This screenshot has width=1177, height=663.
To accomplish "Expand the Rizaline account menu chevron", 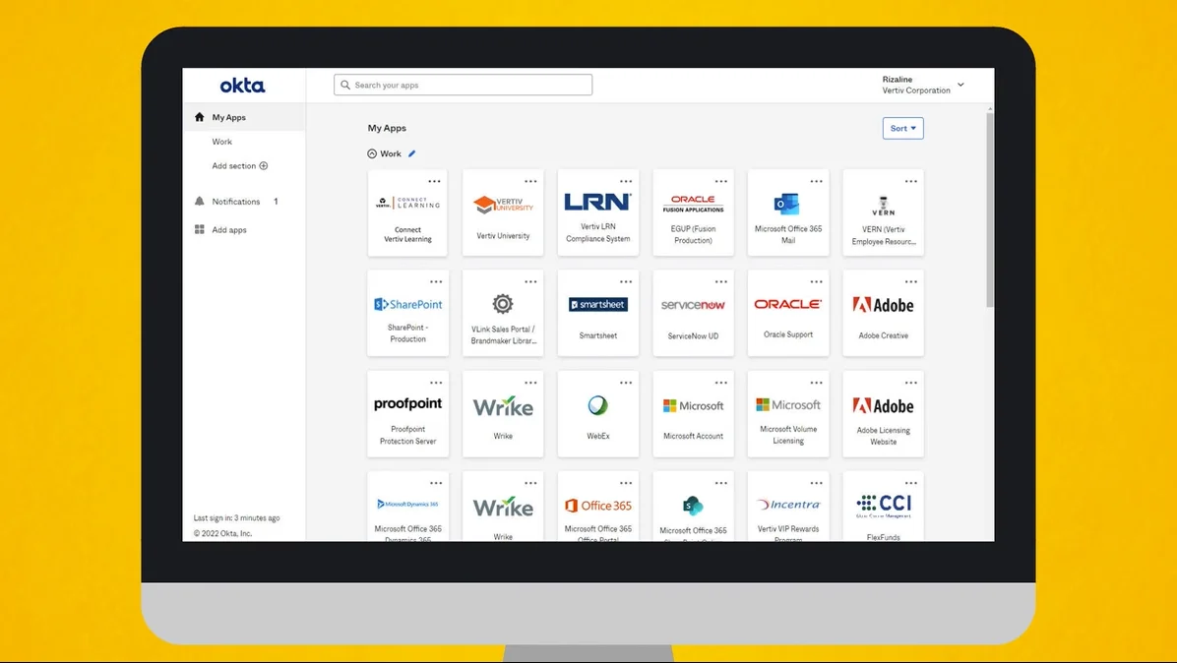I will click(960, 85).
